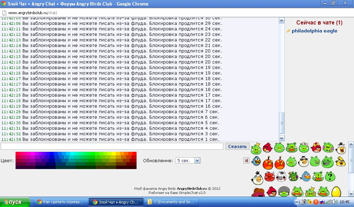Click the Russian flag language tray icon
354x207 pixels.
(x=322, y=202)
